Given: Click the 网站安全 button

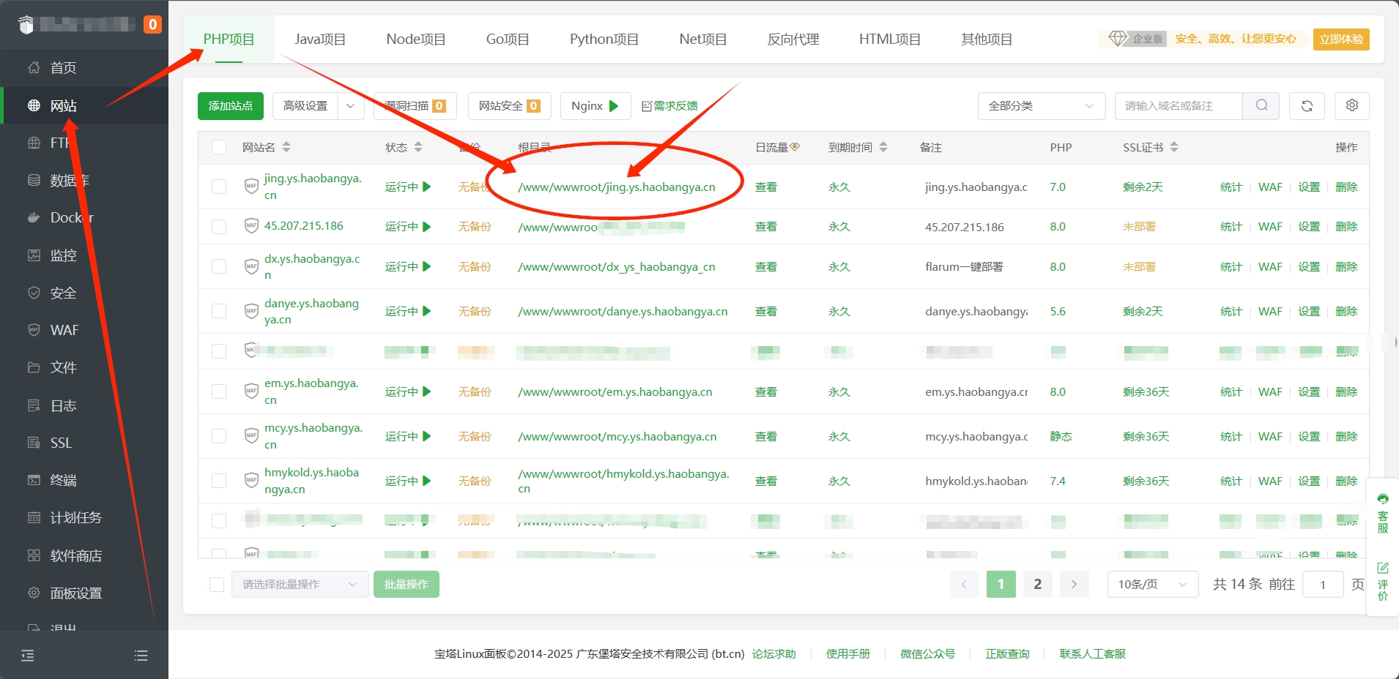Looking at the screenshot, I should coord(510,106).
